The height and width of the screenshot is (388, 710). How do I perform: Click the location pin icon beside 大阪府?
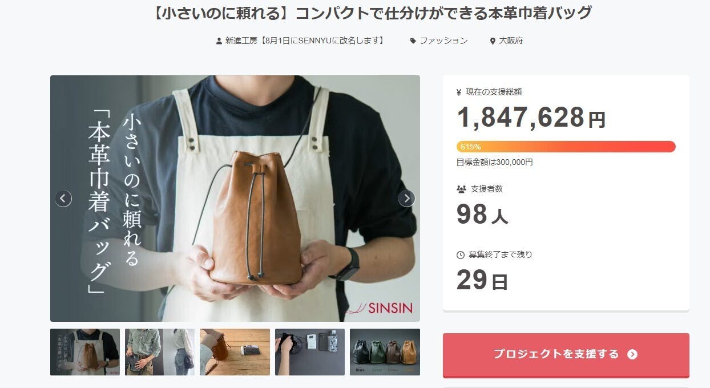click(493, 41)
